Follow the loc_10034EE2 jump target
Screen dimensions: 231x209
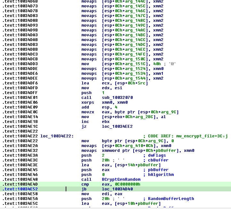(x=117, y=126)
